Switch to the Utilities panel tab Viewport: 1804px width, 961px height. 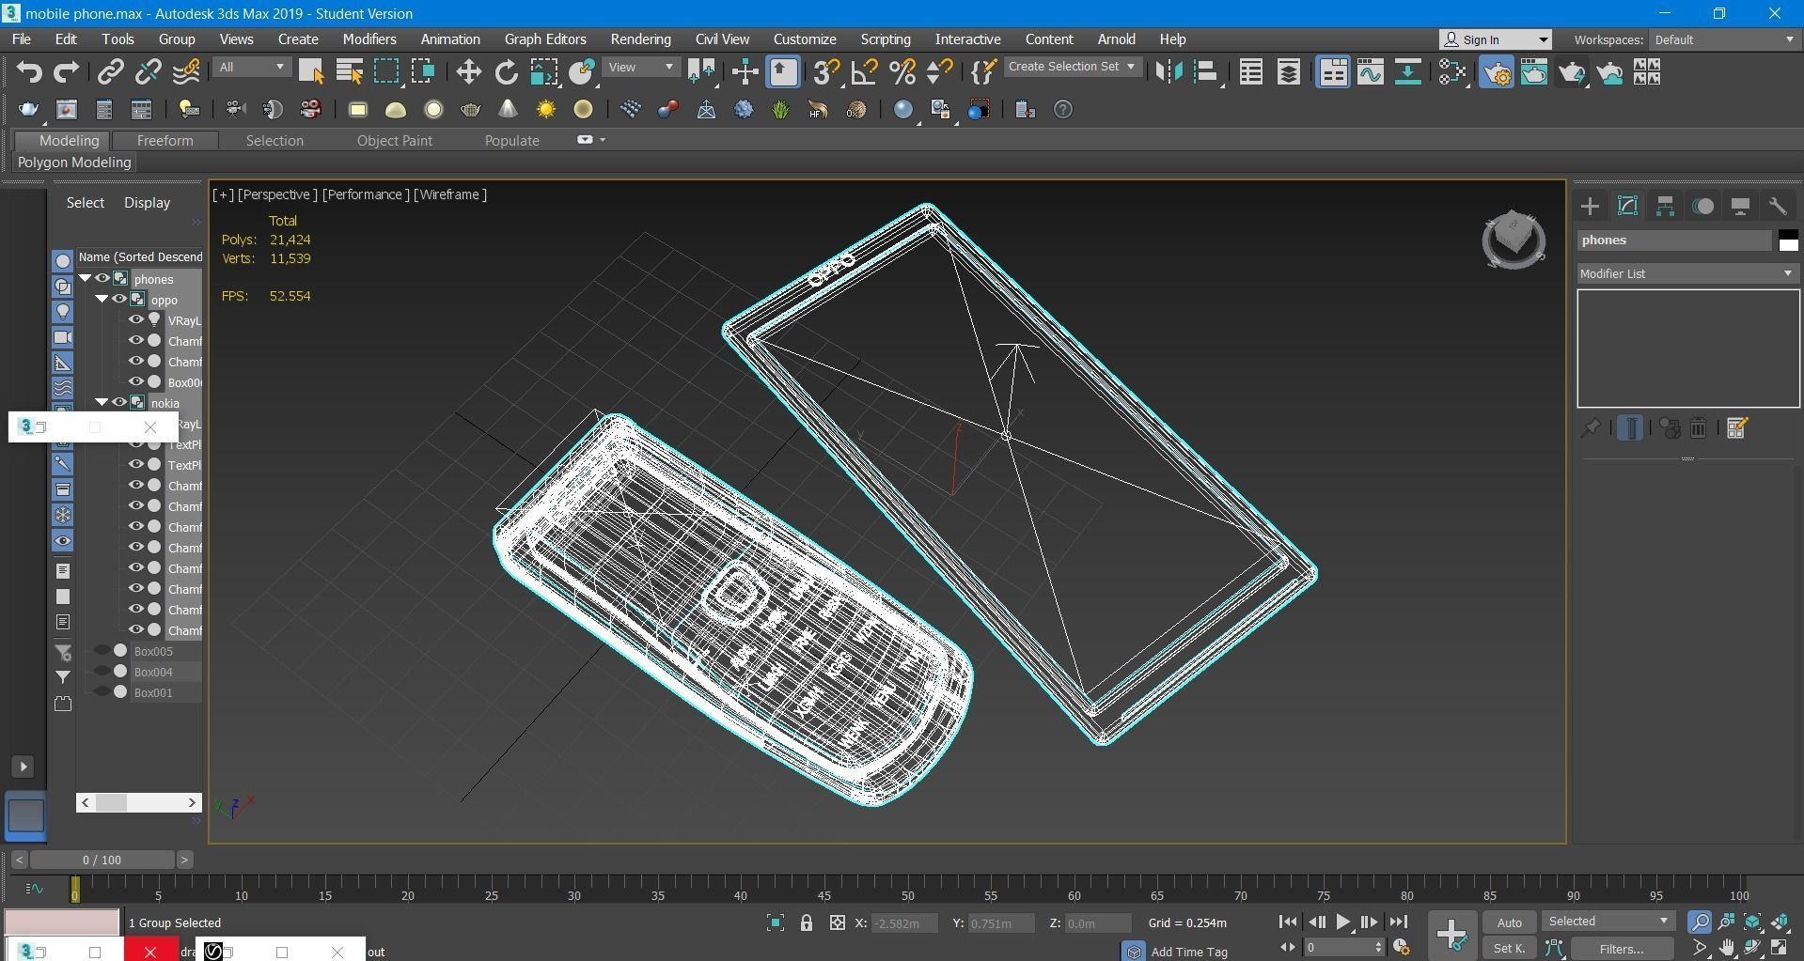pos(1778,207)
